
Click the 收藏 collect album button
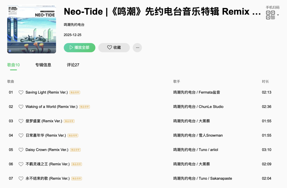click(114, 48)
